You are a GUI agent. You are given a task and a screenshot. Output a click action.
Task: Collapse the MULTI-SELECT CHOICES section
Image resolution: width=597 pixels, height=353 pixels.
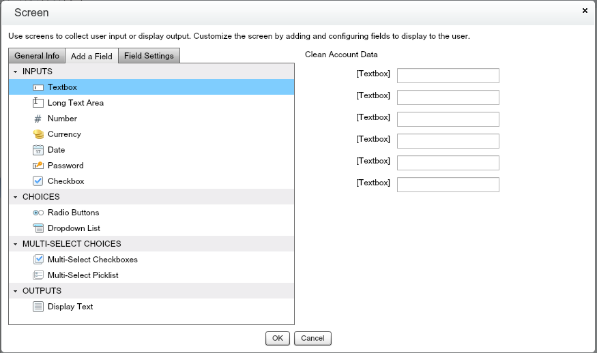(15, 244)
